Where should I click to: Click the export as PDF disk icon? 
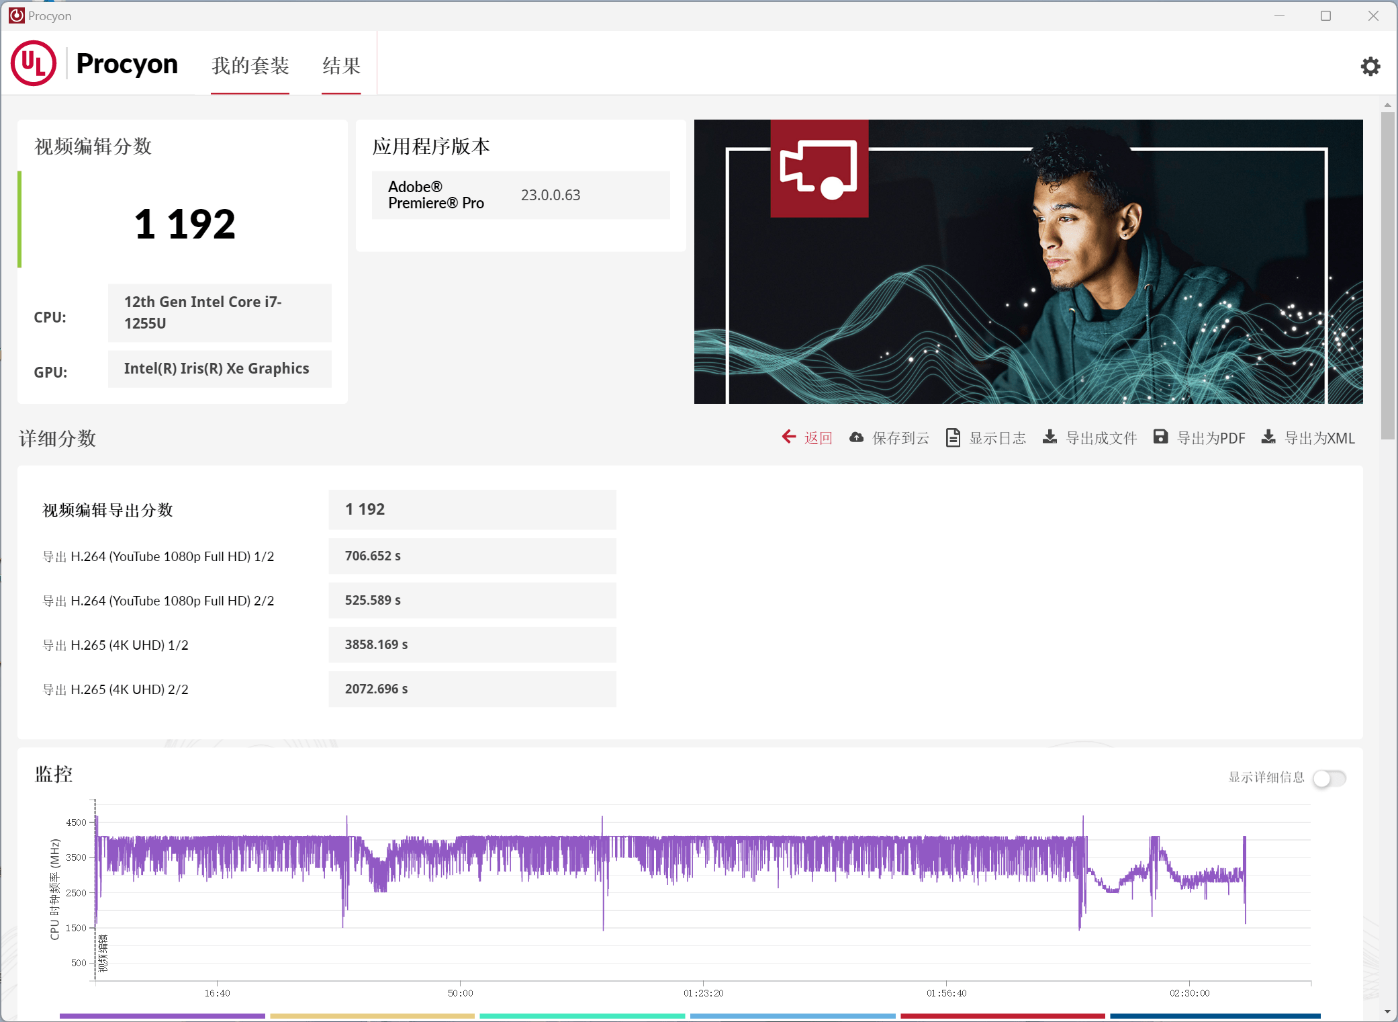1160,437
